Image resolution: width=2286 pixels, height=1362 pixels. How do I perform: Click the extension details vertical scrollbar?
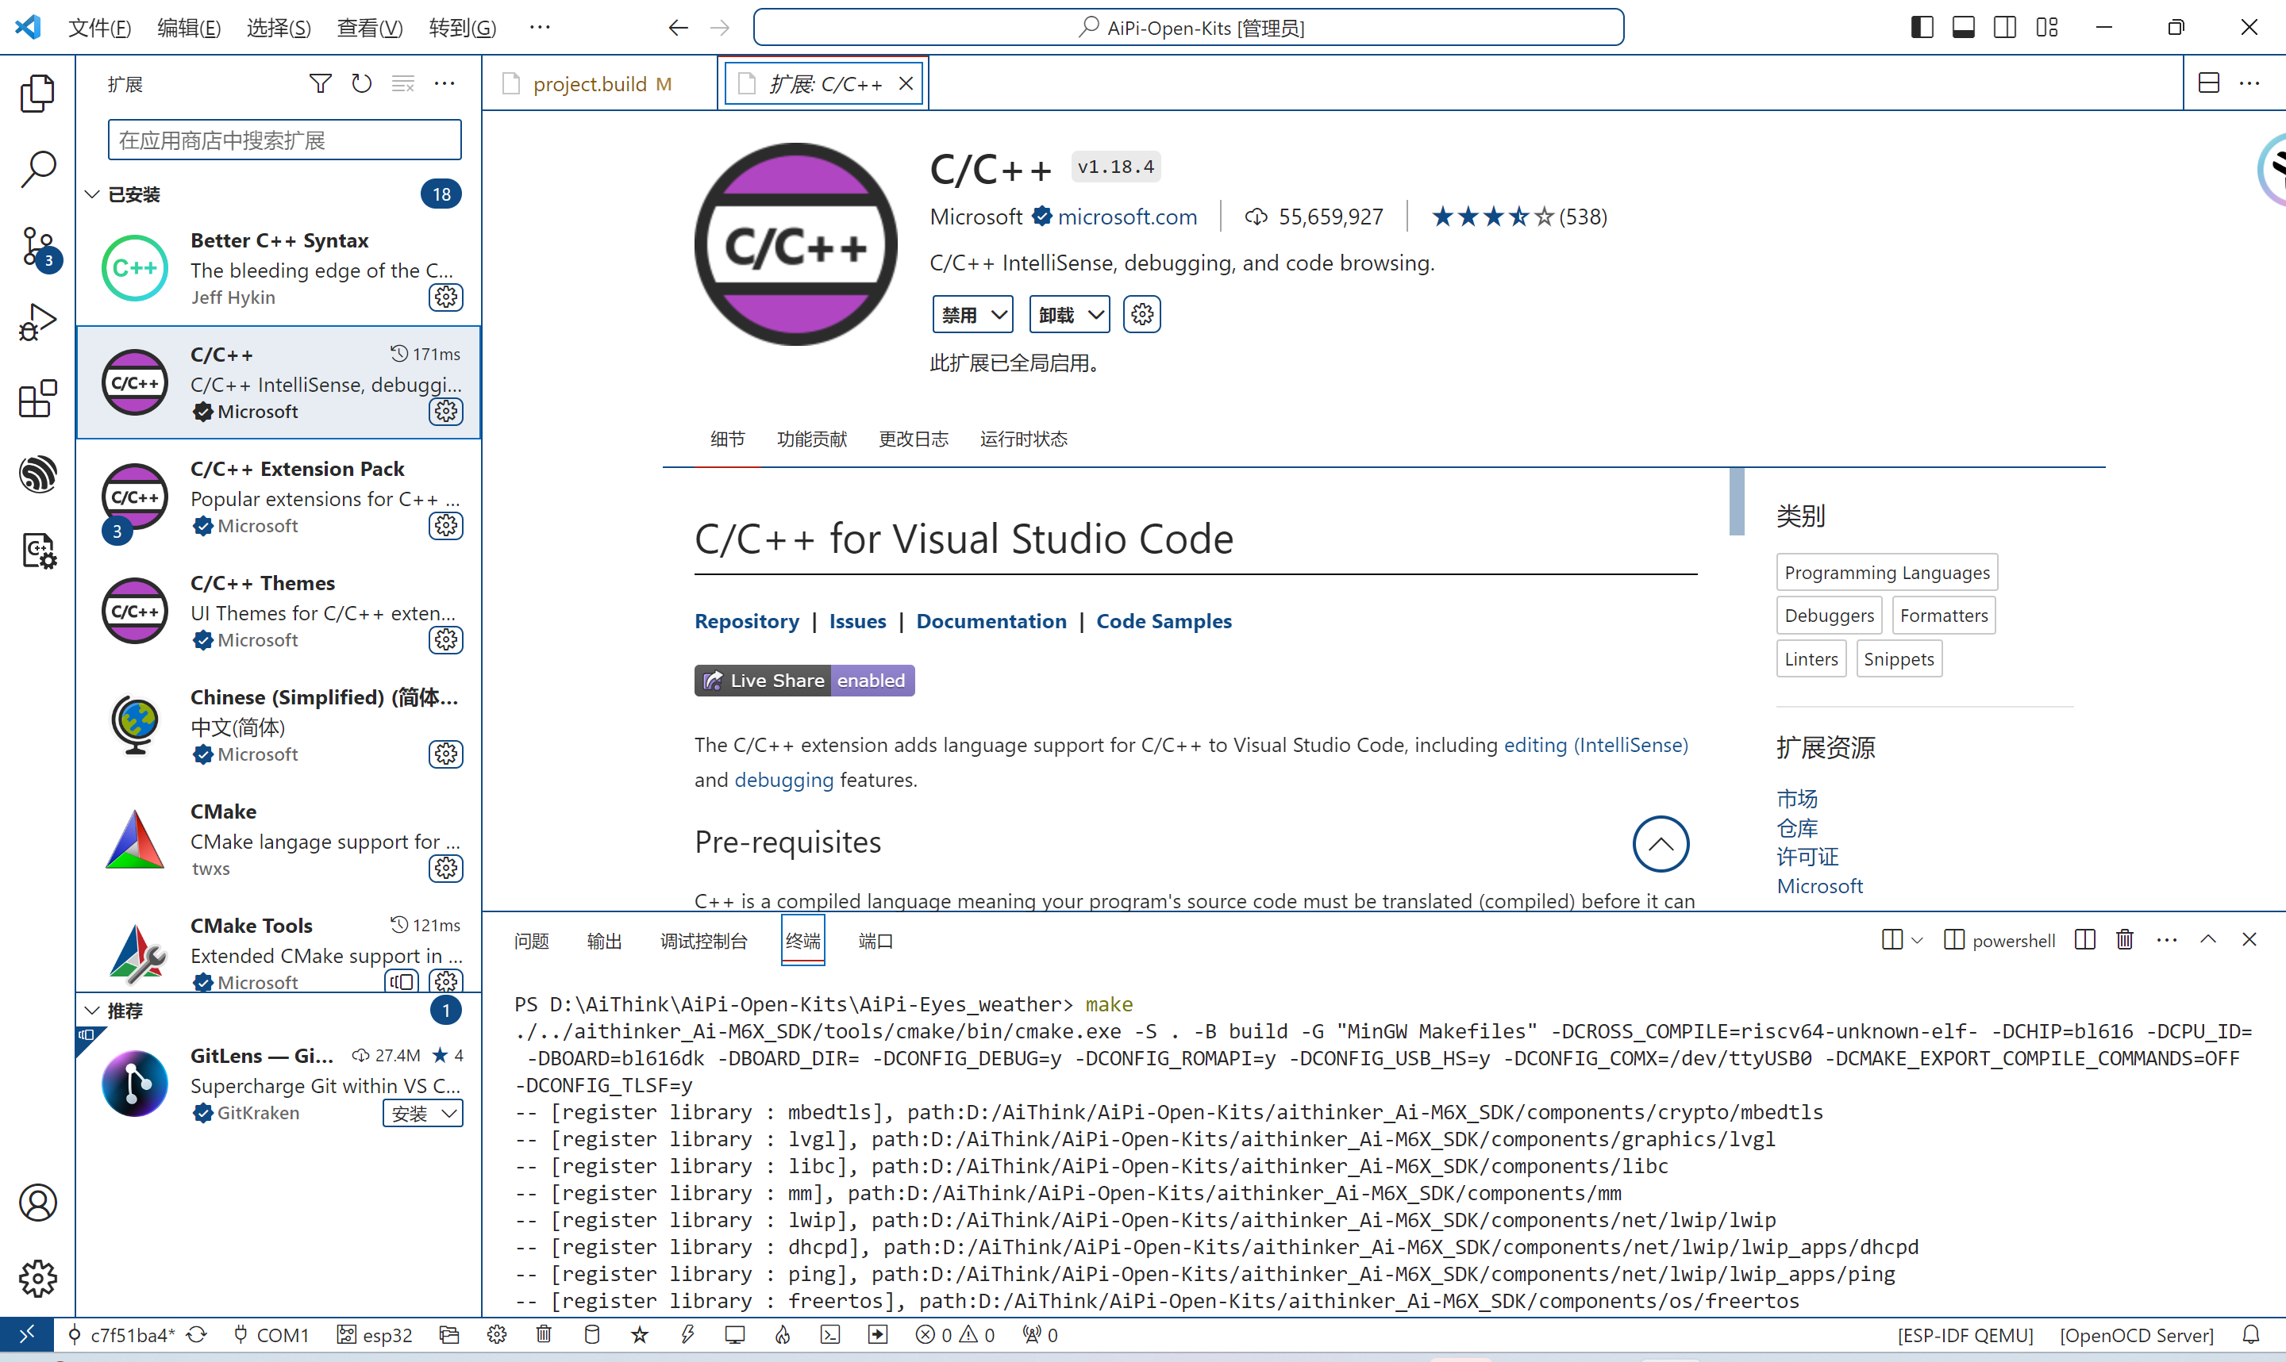point(1736,501)
